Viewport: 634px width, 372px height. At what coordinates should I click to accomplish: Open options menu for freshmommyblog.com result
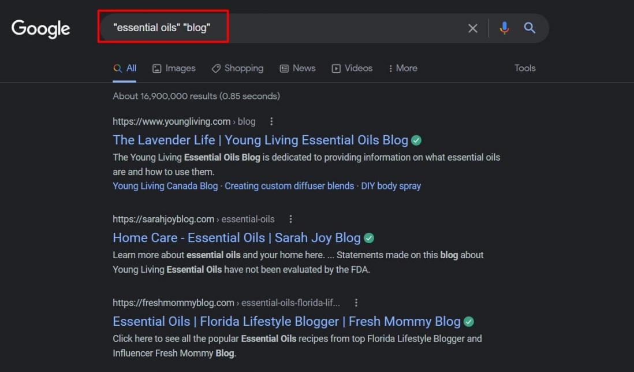pos(356,303)
